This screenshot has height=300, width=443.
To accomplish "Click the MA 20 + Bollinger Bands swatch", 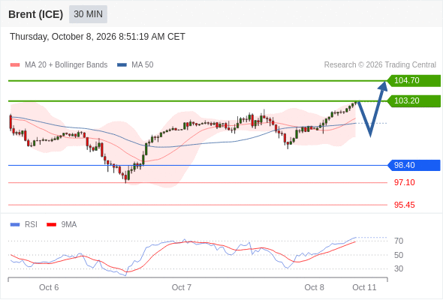I will [15, 65].
